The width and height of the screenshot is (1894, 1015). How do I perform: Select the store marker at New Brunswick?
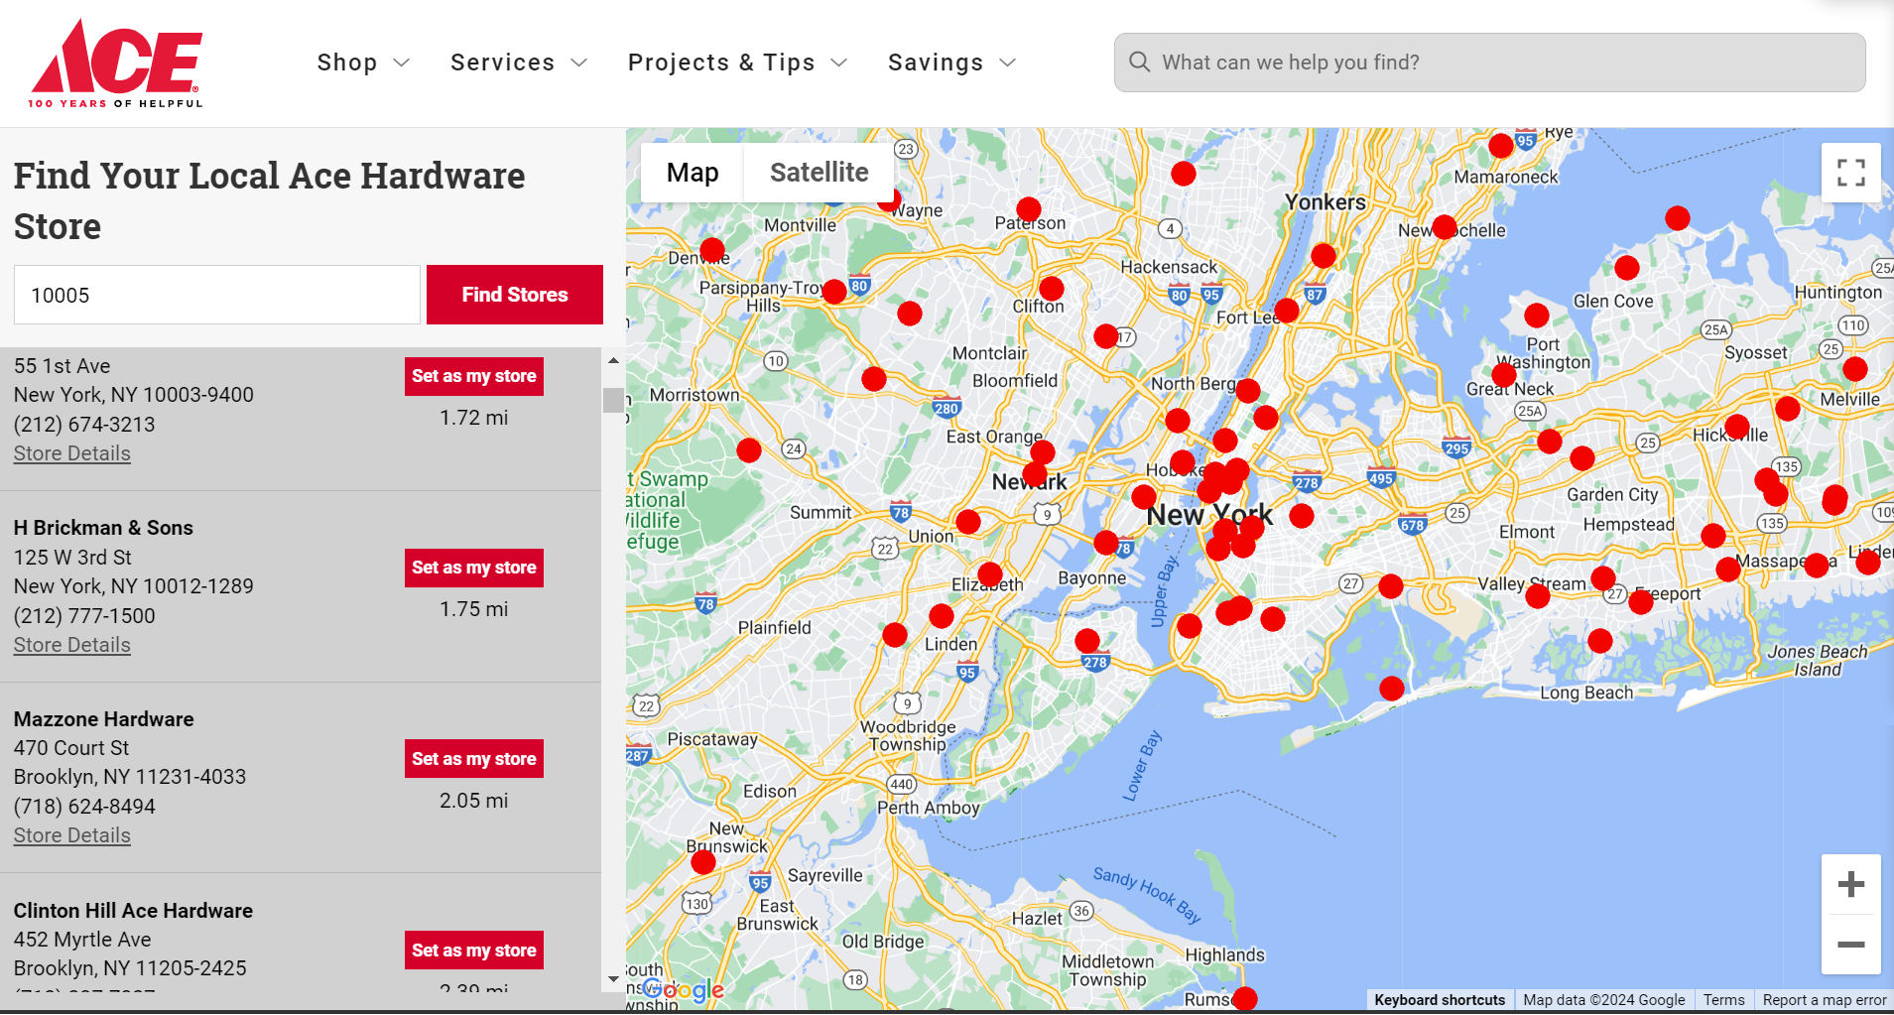pyautogui.click(x=703, y=862)
